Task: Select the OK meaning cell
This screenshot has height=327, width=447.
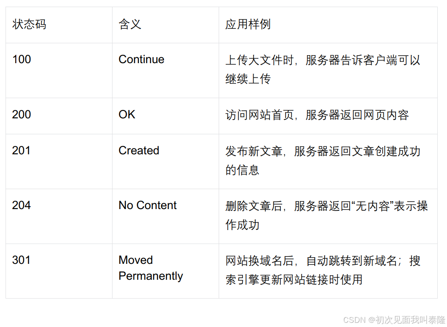Action: 166,116
